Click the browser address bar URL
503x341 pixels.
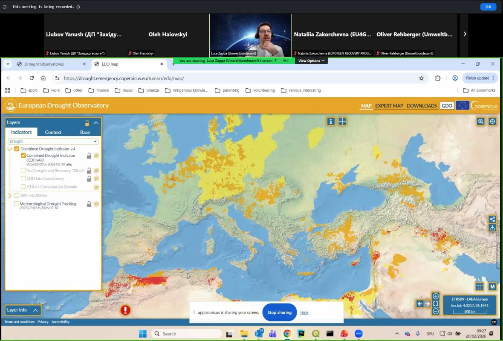coord(124,78)
